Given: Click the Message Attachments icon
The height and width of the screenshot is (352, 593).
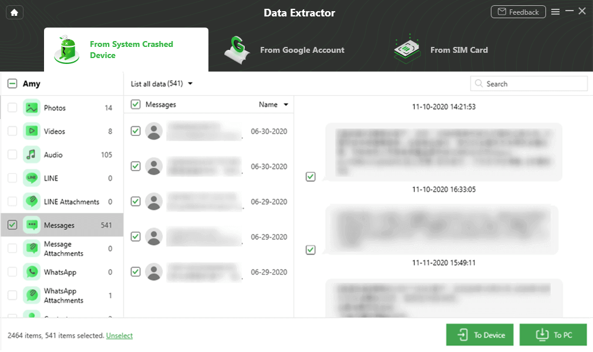Looking at the screenshot, I should pyautogui.click(x=32, y=248).
